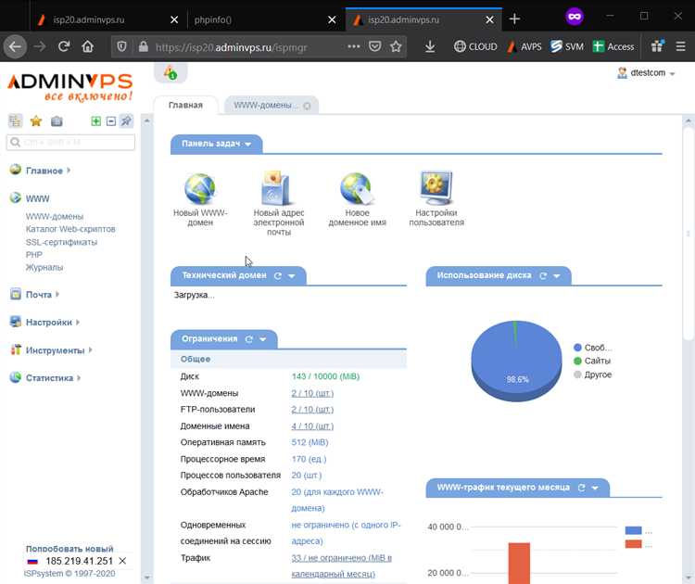Click the notifications bell icon above the tabs
Viewport: 695px width, 584px height.
coord(171,72)
